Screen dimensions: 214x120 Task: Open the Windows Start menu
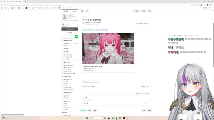point(87,118)
